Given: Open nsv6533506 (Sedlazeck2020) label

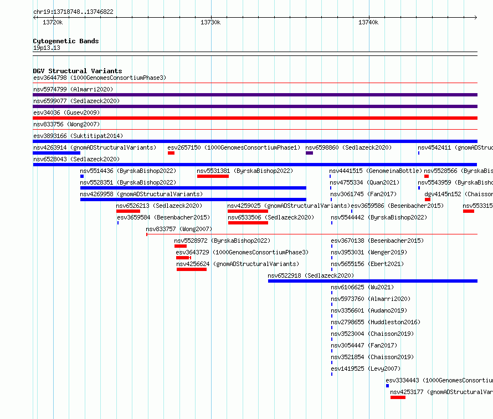Looking at the screenshot, I should click(x=271, y=217).
